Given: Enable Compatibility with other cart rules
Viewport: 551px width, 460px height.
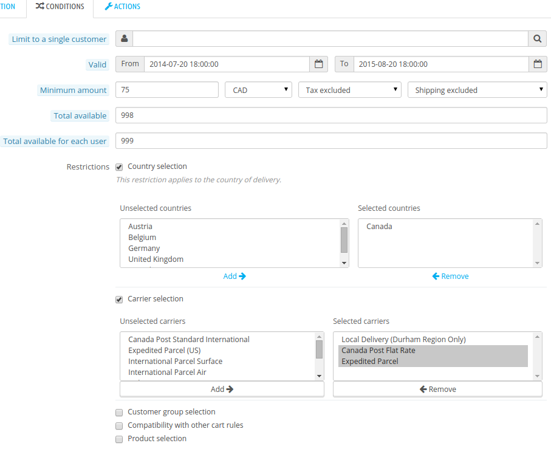Looking at the screenshot, I should [119, 425].
